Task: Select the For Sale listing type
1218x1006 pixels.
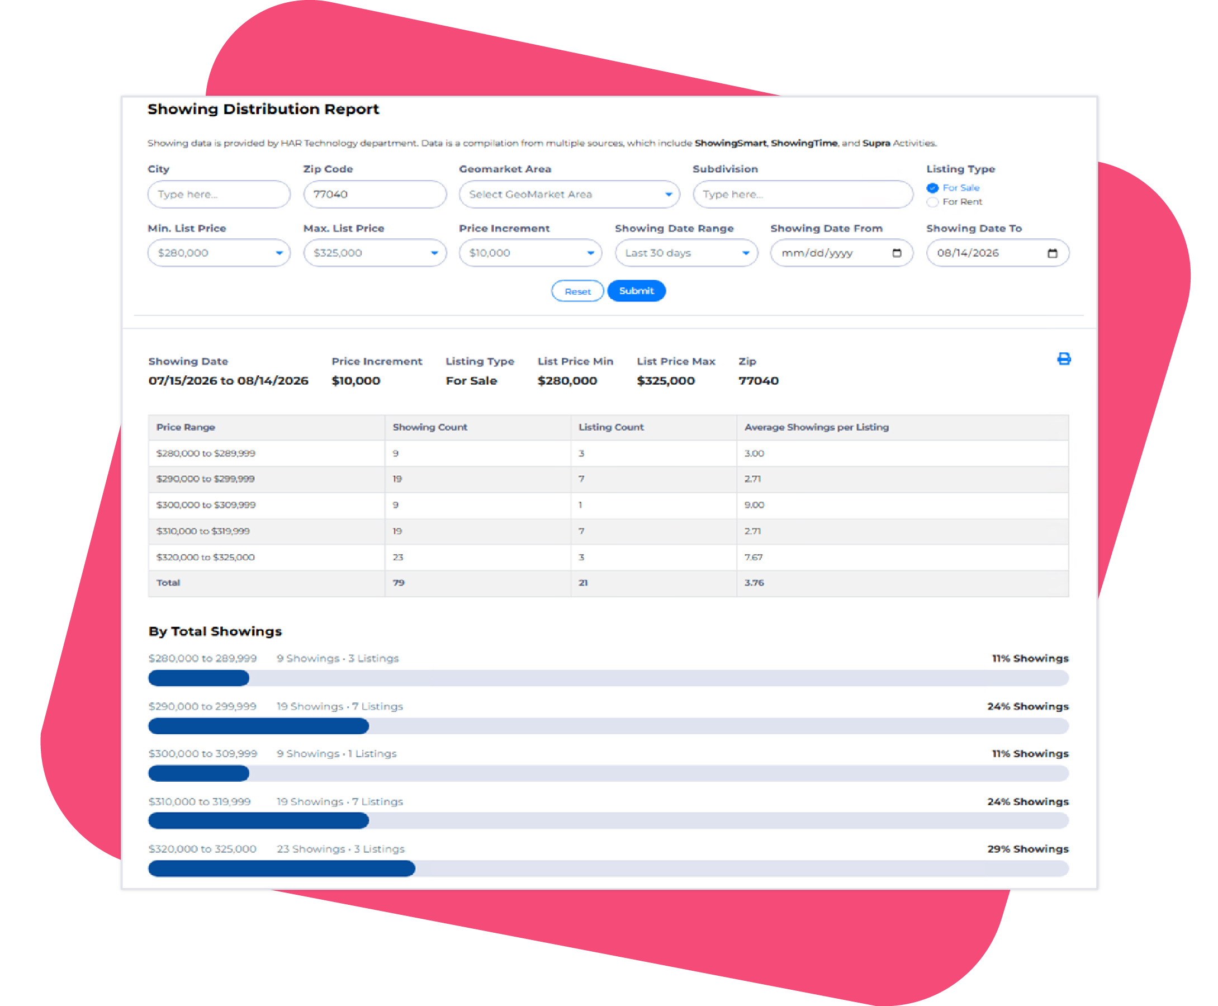Action: (932, 188)
